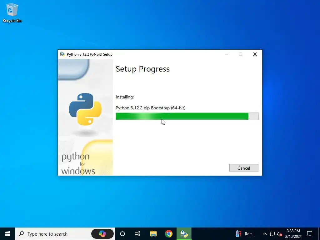Open File Explorer from taskbar
This screenshot has height=240, width=320.
[x=153, y=234]
